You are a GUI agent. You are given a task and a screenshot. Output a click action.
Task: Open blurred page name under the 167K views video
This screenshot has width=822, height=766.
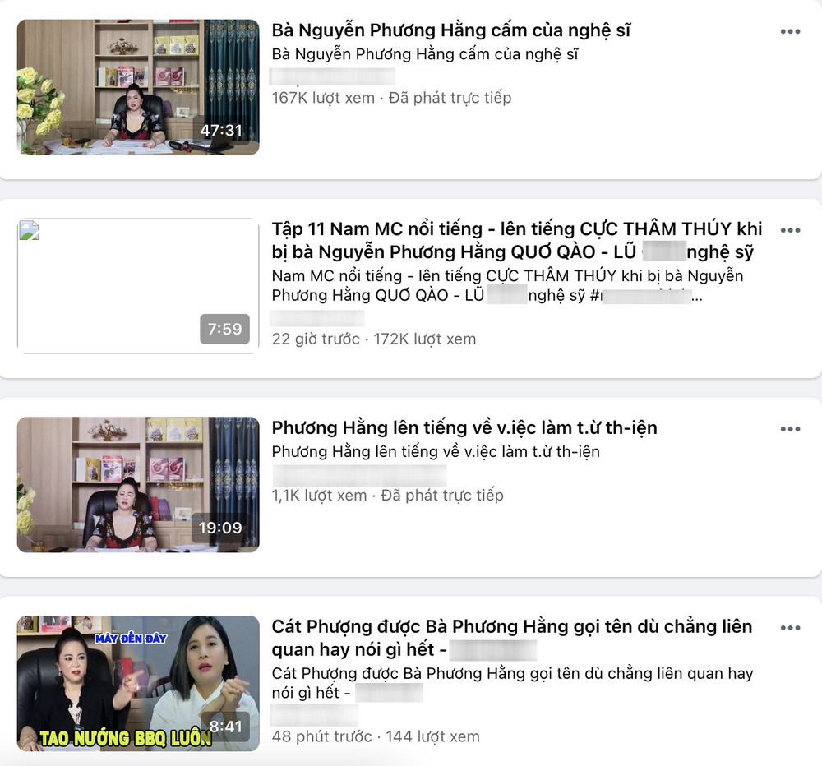332,76
